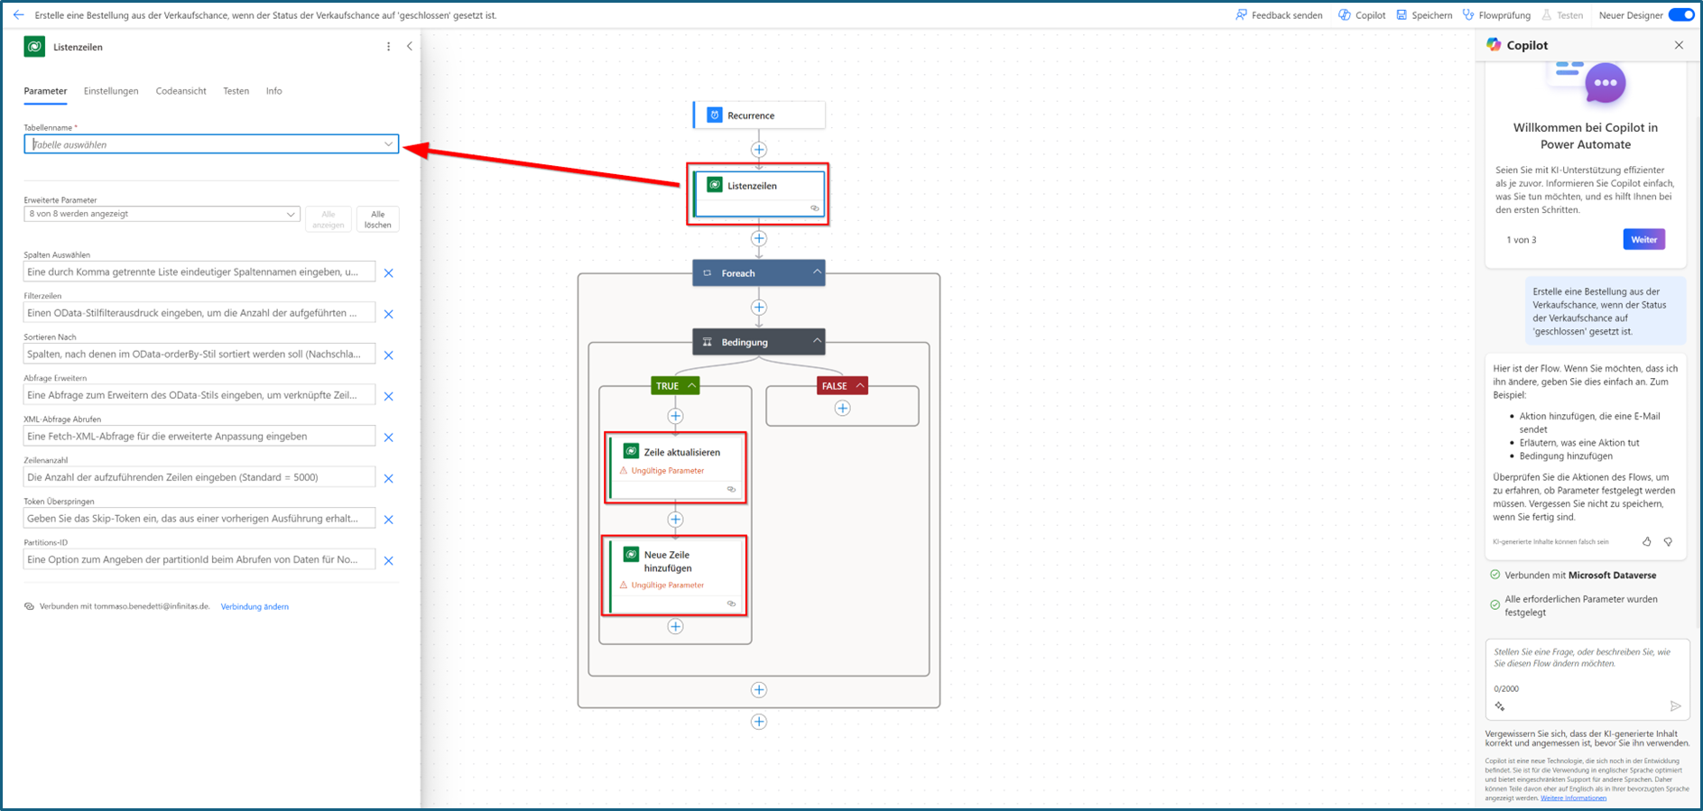
Task: Give thumbs up to Copilot response
Action: click(x=1647, y=541)
